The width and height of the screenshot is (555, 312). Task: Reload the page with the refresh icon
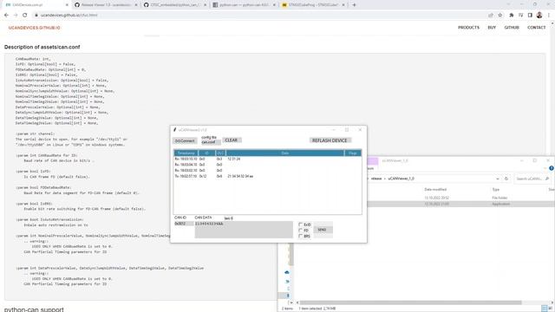[x=25, y=16]
